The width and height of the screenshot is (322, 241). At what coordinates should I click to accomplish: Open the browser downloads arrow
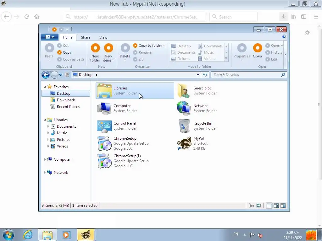(x=283, y=17)
